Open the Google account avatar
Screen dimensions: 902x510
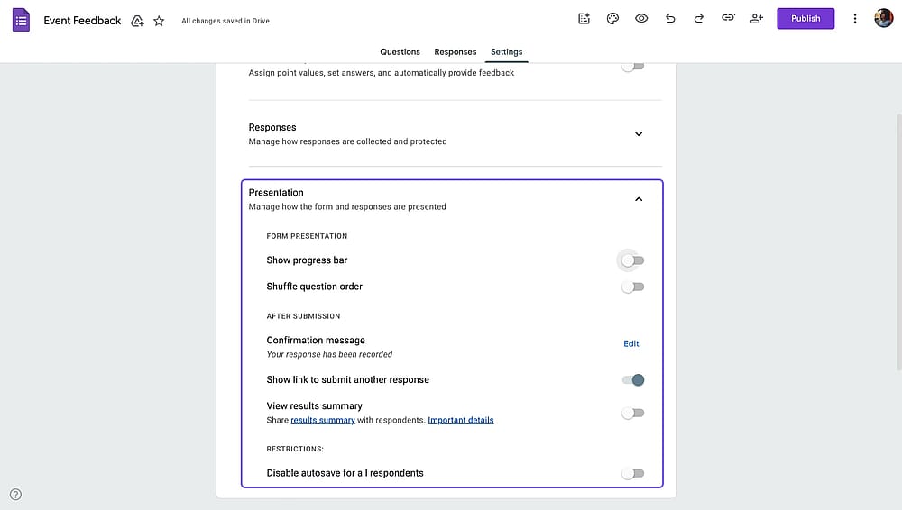884,18
